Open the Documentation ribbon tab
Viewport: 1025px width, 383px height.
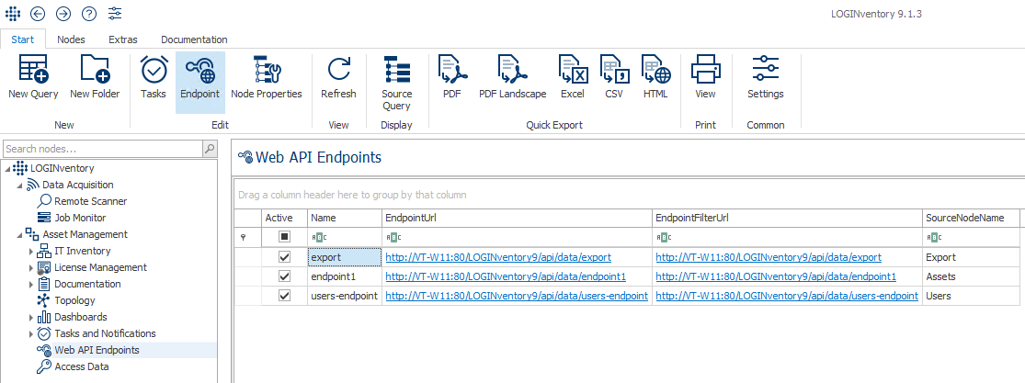pos(194,39)
